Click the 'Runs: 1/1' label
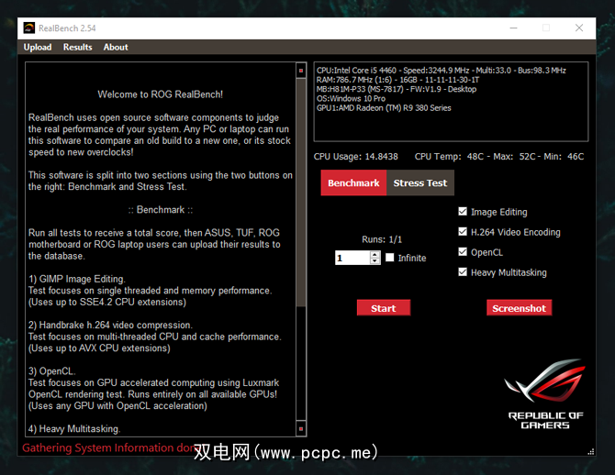Image resolution: width=615 pixels, height=475 pixels. 382,239
